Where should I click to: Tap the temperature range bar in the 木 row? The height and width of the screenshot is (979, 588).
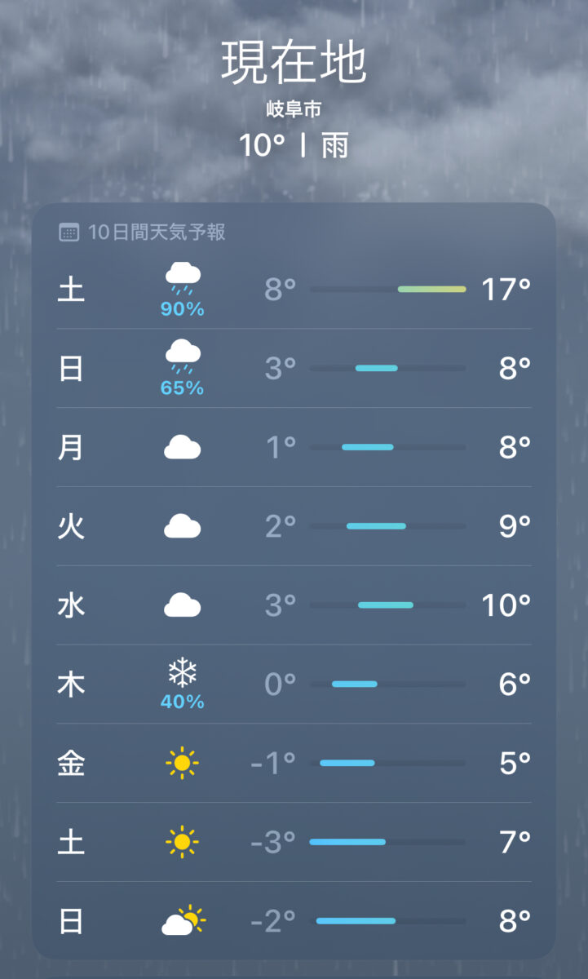[x=355, y=684]
